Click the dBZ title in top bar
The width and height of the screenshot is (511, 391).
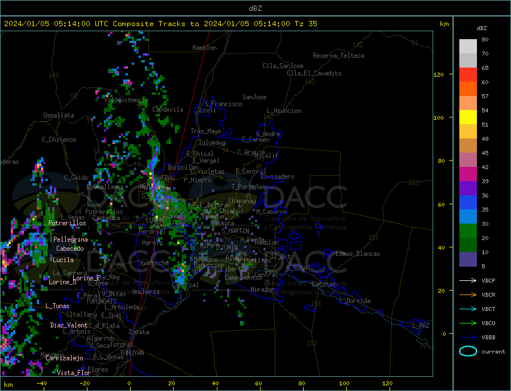[x=255, y=9]
